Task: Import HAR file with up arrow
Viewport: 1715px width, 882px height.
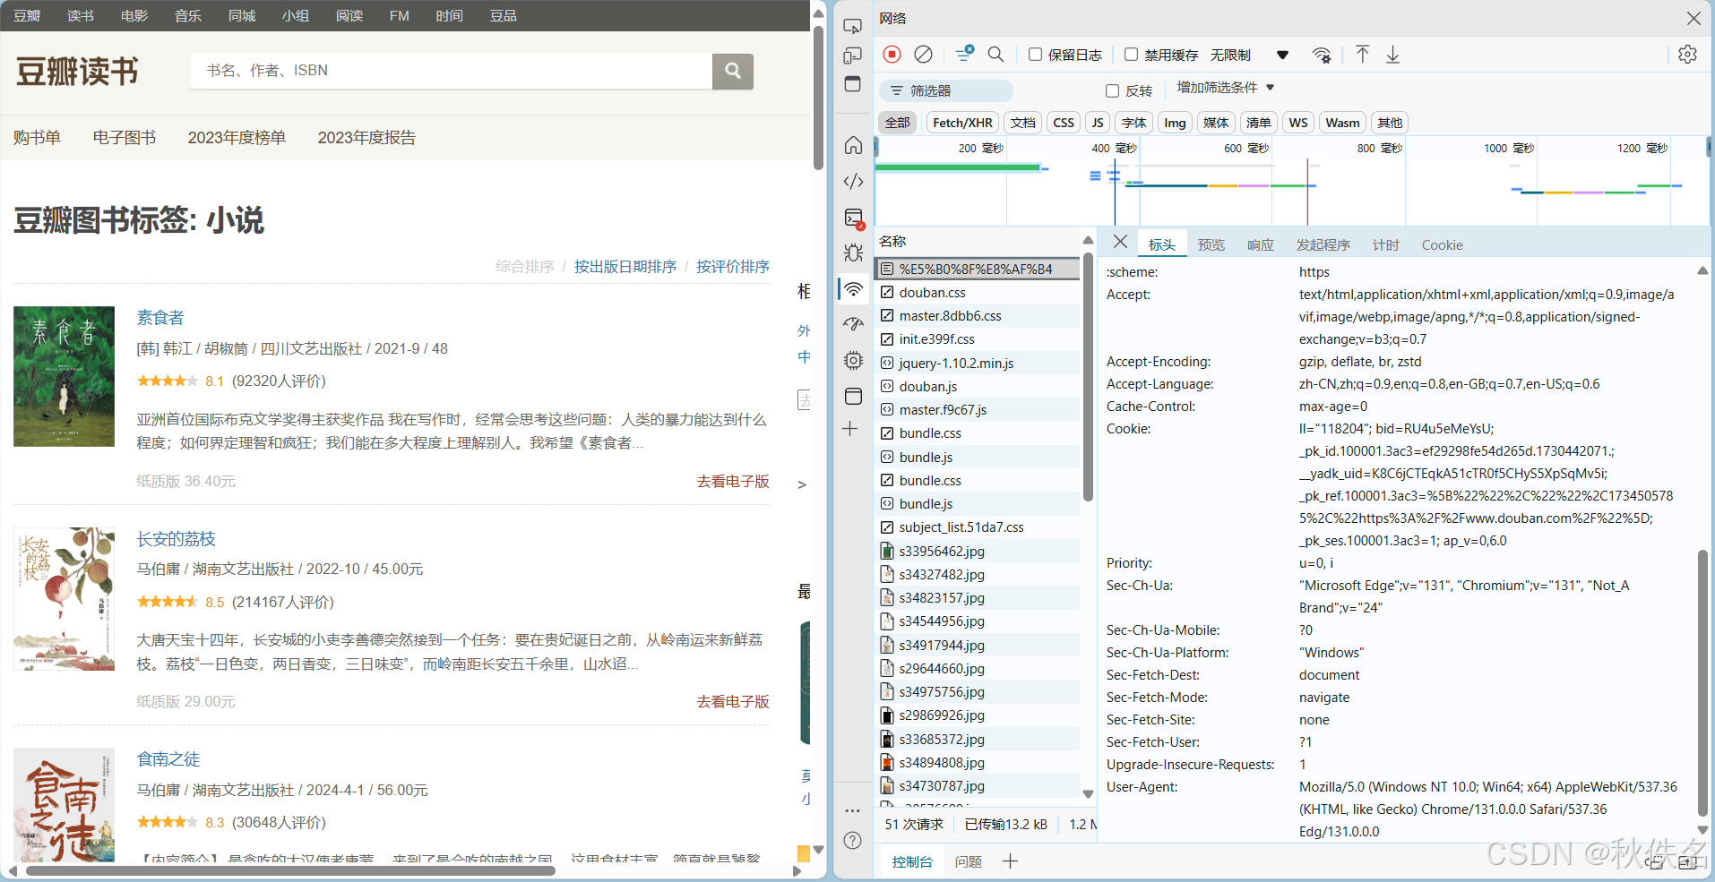Action: (x=1362, y=55)
